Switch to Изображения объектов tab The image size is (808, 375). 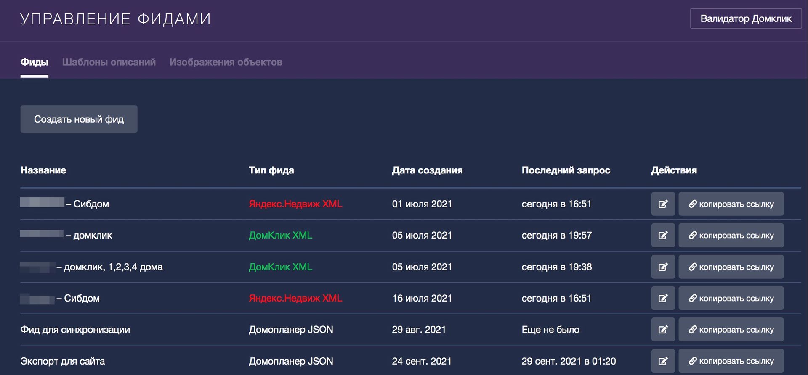[x=226, y=62]
